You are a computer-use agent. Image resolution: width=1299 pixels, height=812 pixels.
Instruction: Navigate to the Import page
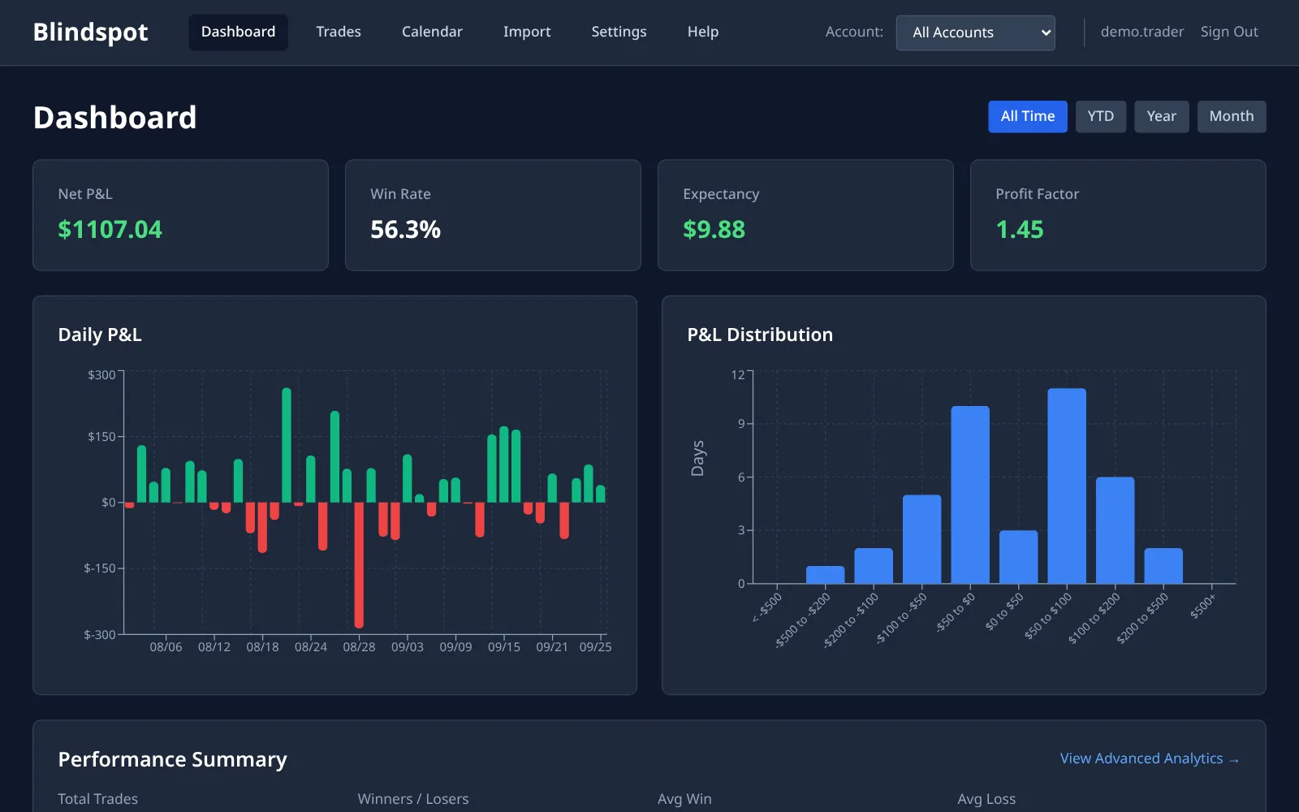527,32
